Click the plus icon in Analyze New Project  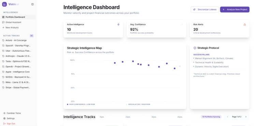click(x=223, y=10)
